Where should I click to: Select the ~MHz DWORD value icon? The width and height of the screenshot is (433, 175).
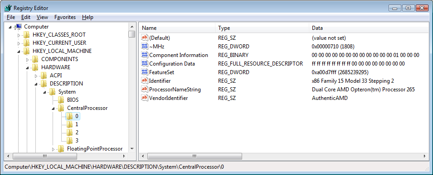[145, 46]
